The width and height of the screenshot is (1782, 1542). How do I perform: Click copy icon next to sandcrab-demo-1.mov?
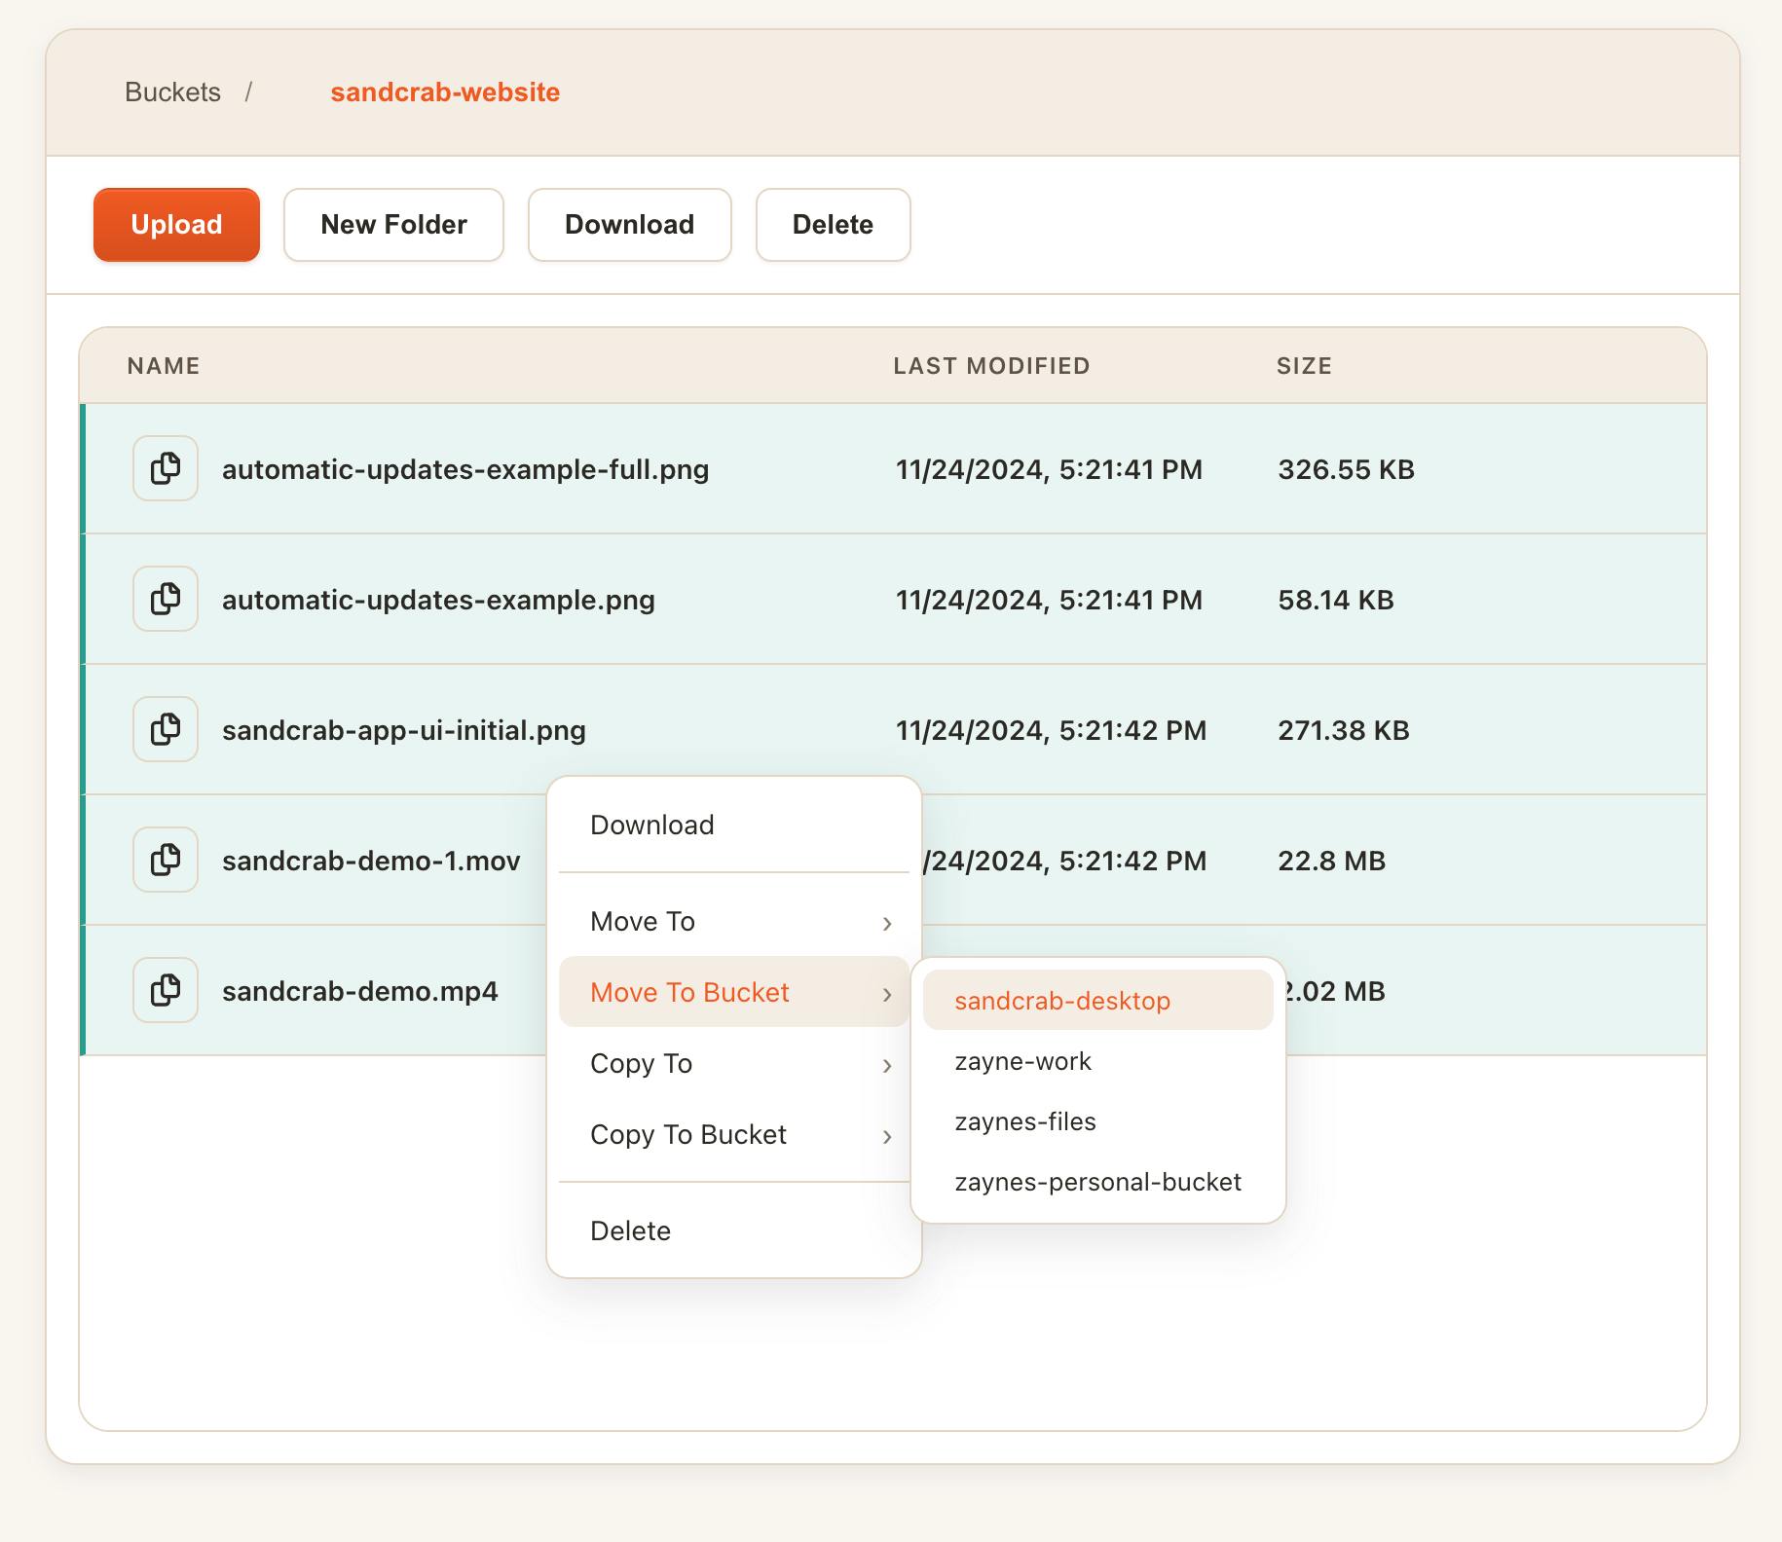tap(166, 860)
